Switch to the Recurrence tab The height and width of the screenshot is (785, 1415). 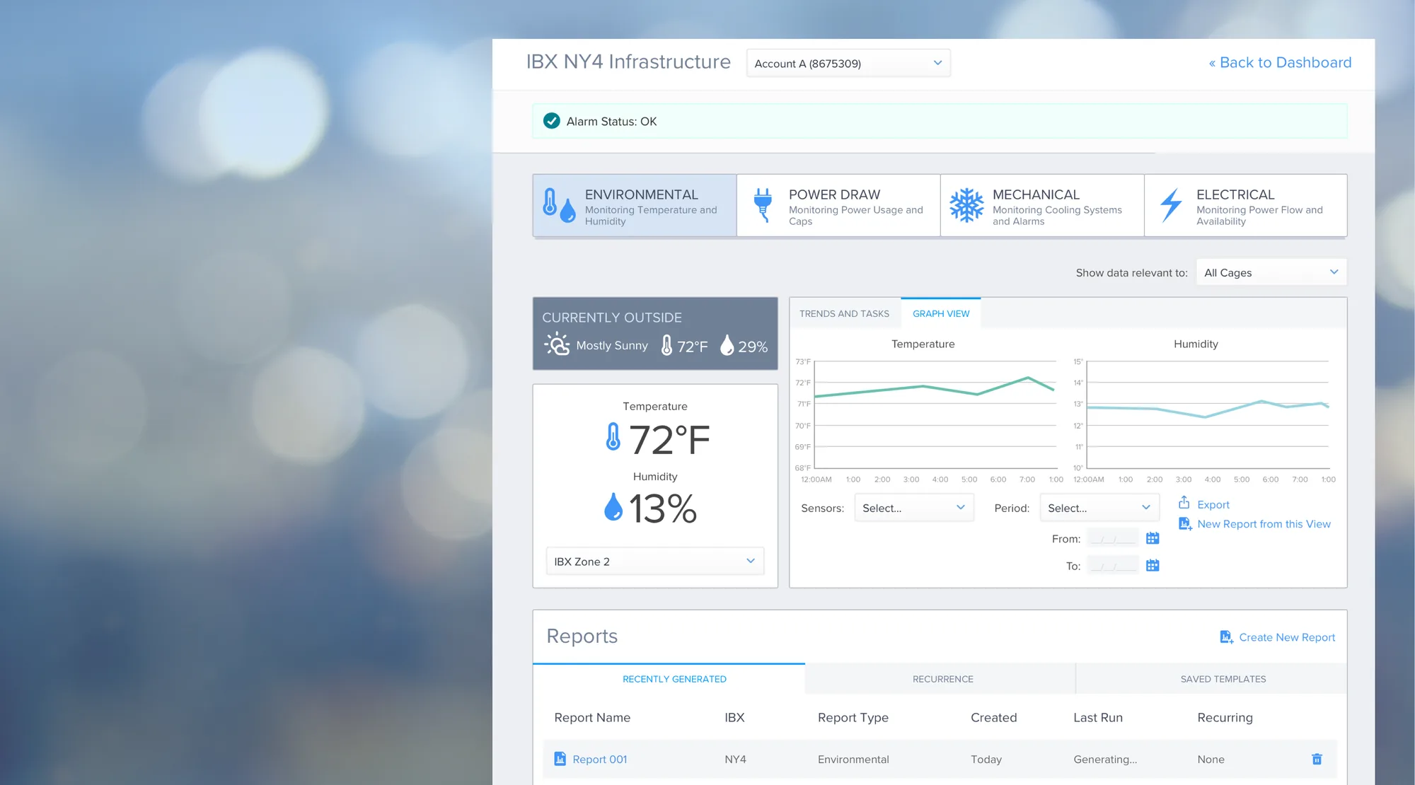[942, 679]
